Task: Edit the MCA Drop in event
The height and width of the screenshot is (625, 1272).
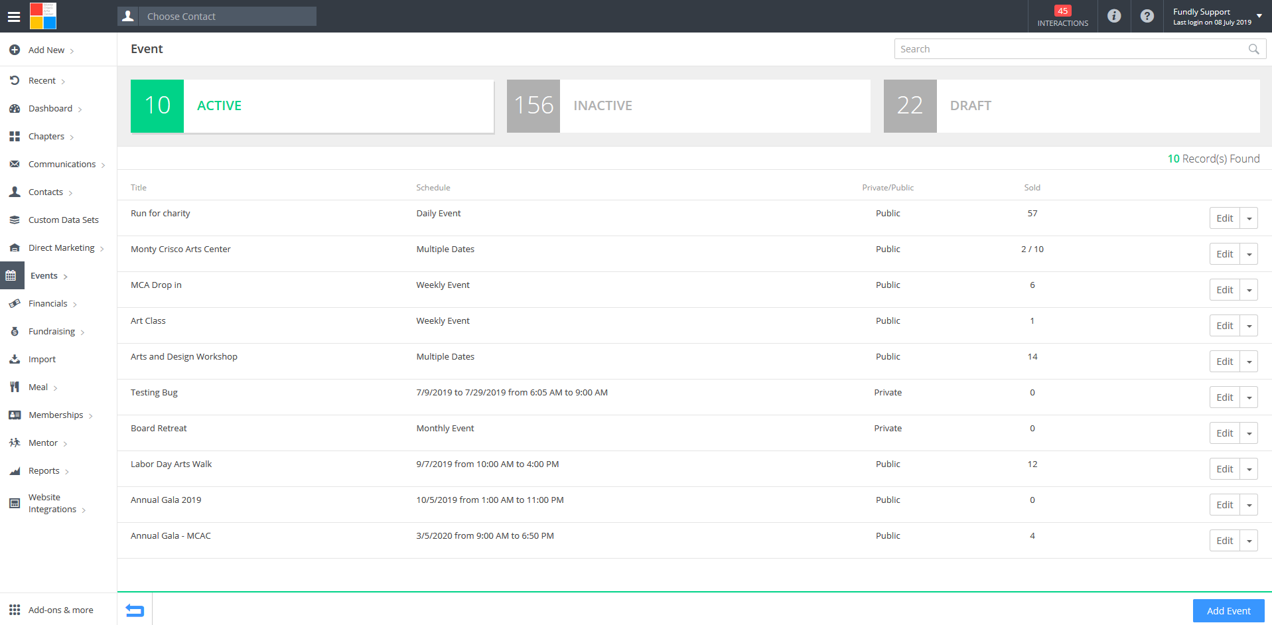Action: (1224, 290)
